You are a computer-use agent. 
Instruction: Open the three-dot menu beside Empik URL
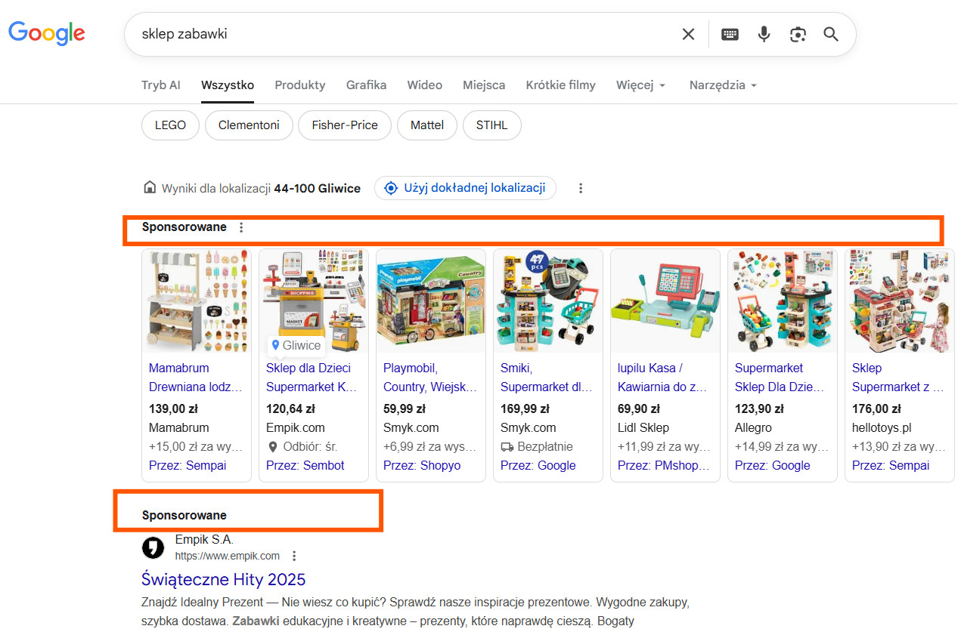click(x=294, y=555)
